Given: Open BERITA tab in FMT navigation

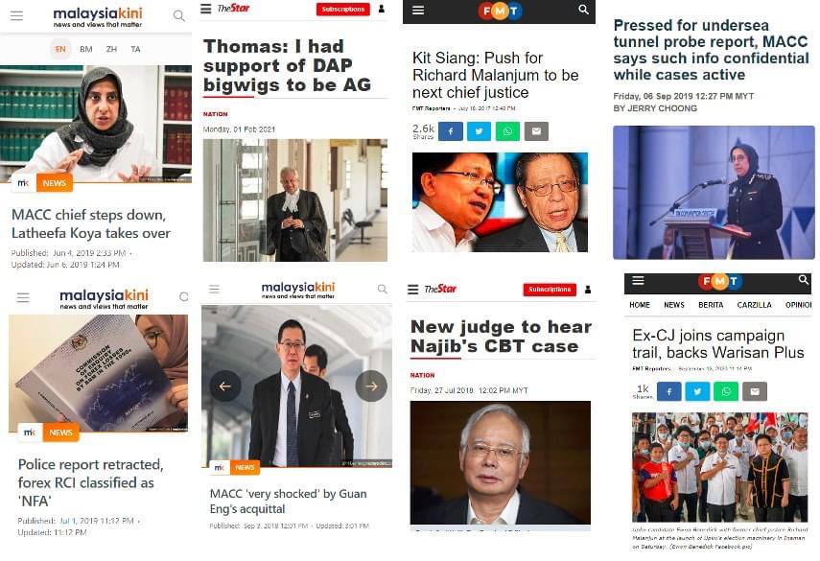Looking at the screenshot, I should point(711,305).
